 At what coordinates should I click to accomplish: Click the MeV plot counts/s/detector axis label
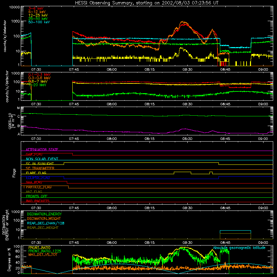pyautogui.click(x=7, y=86)
